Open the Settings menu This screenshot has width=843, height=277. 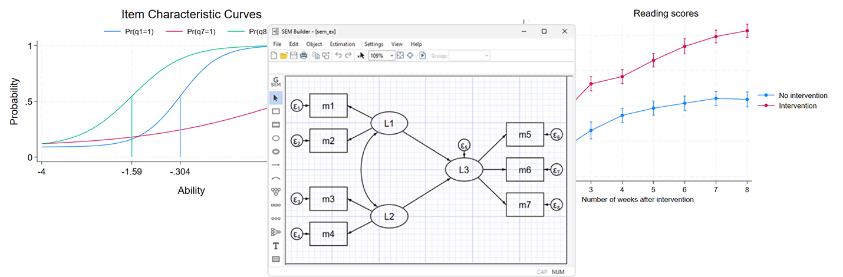point(374,44)
